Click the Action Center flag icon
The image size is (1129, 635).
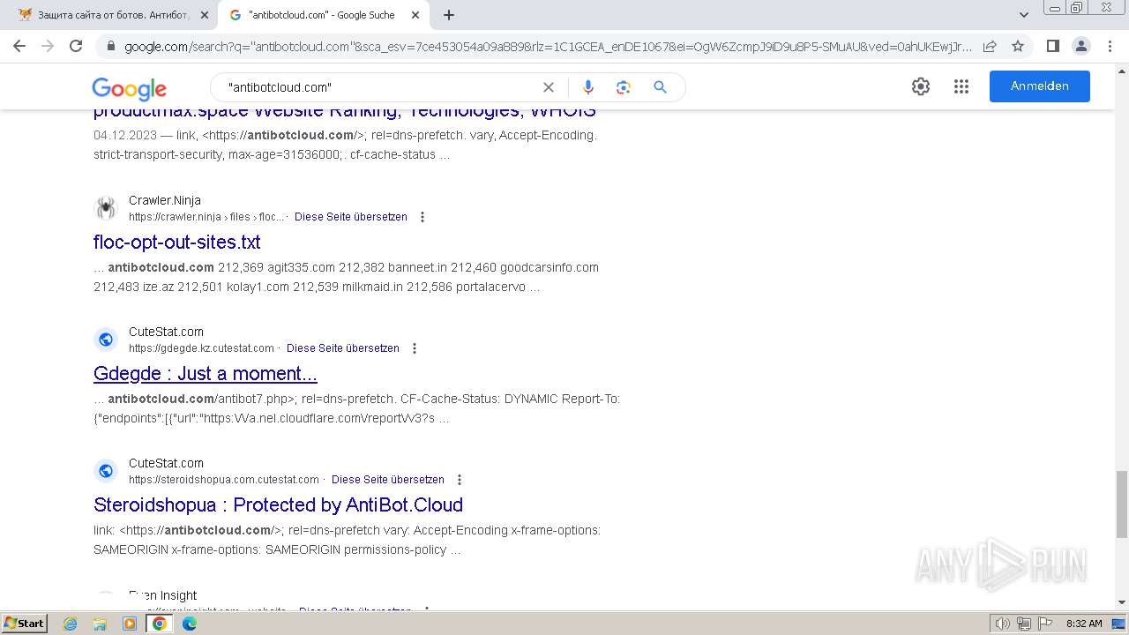[1046, 624]
